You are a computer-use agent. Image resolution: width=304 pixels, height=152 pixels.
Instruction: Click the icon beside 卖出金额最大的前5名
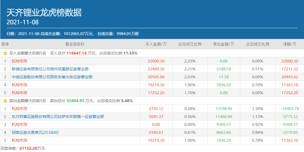click(x=5, y=101)
